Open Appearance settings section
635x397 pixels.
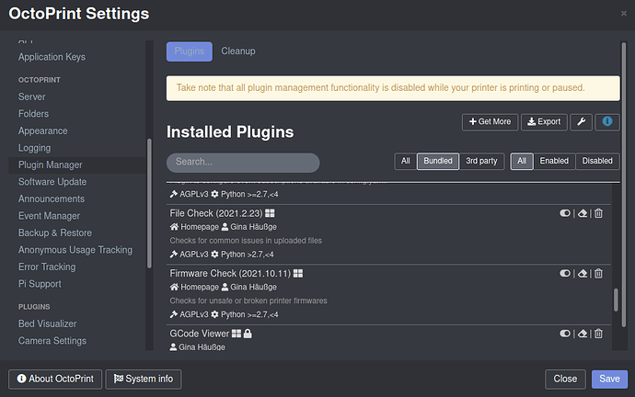tap(43, 131)
